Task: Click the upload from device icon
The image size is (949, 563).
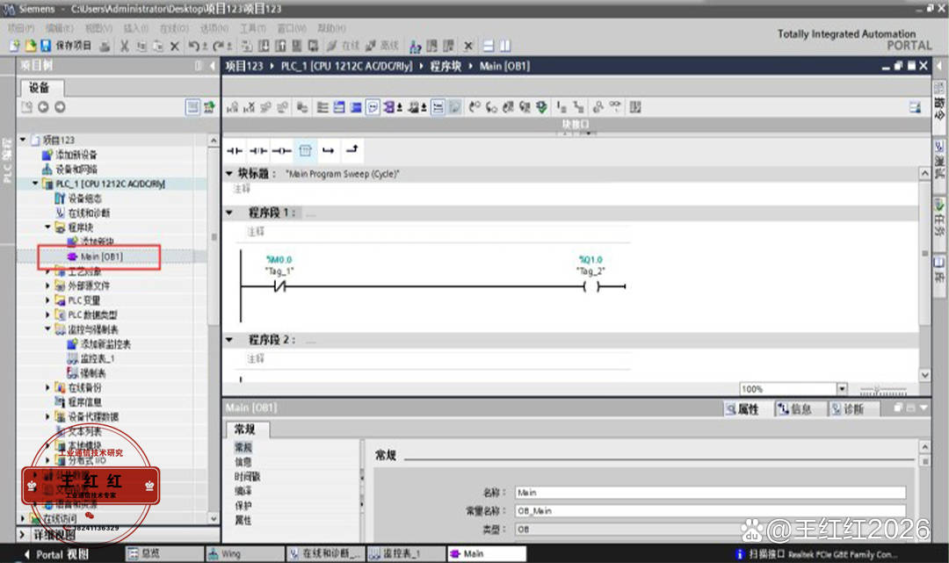Action: pos(280,46)
